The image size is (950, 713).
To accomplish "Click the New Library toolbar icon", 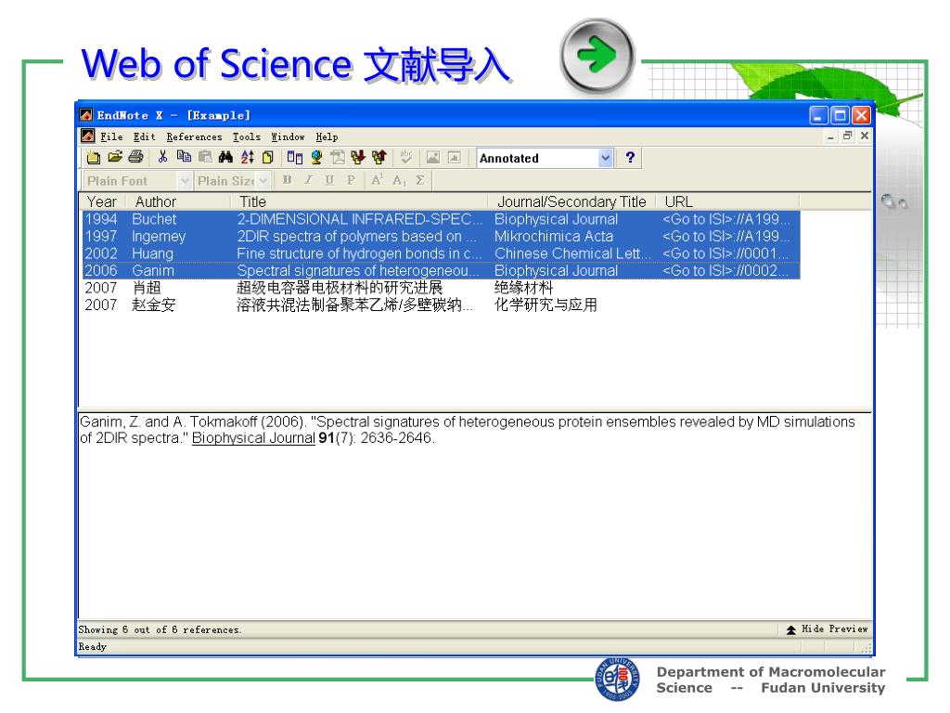I will (x=94, y=158).
